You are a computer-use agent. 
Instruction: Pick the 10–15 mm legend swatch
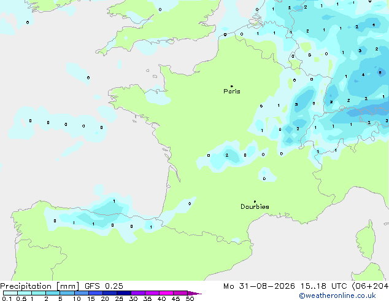coord(81,293)
